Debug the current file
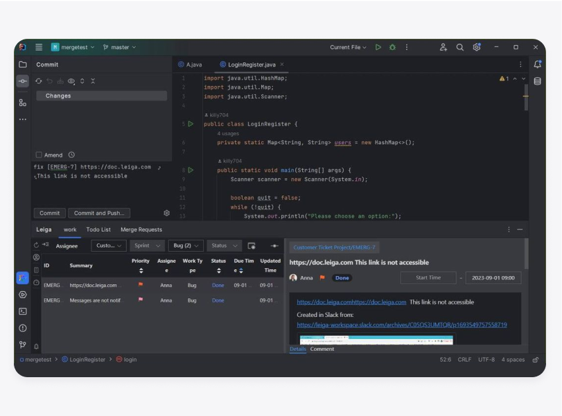 point(392,47)
